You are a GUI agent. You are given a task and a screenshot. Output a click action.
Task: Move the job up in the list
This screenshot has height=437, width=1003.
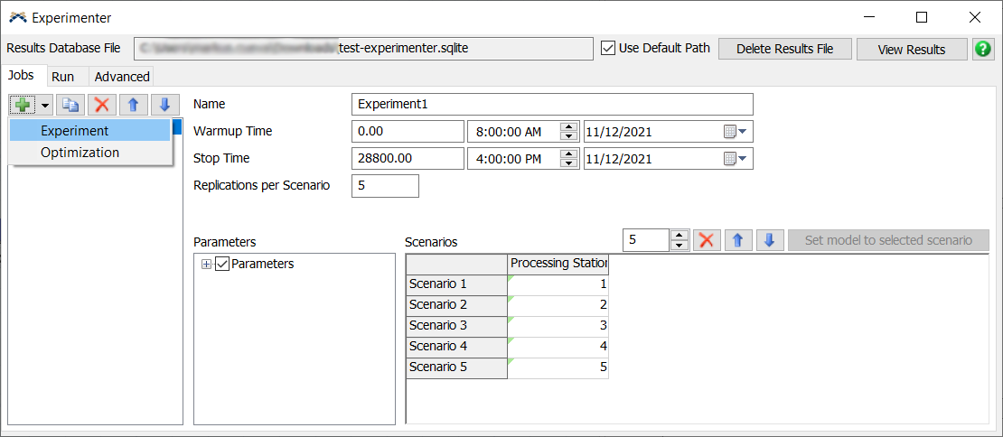tap(133, 105)
